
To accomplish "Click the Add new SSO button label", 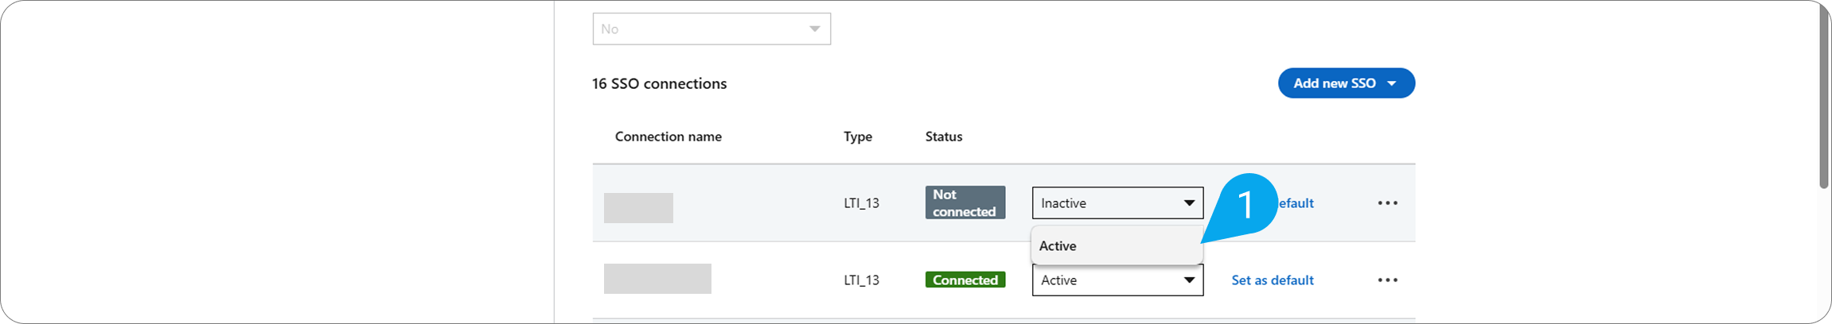I will 1334,83.
